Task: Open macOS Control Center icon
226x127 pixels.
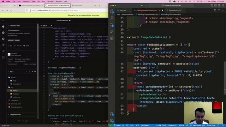Action: pos(201,1)
